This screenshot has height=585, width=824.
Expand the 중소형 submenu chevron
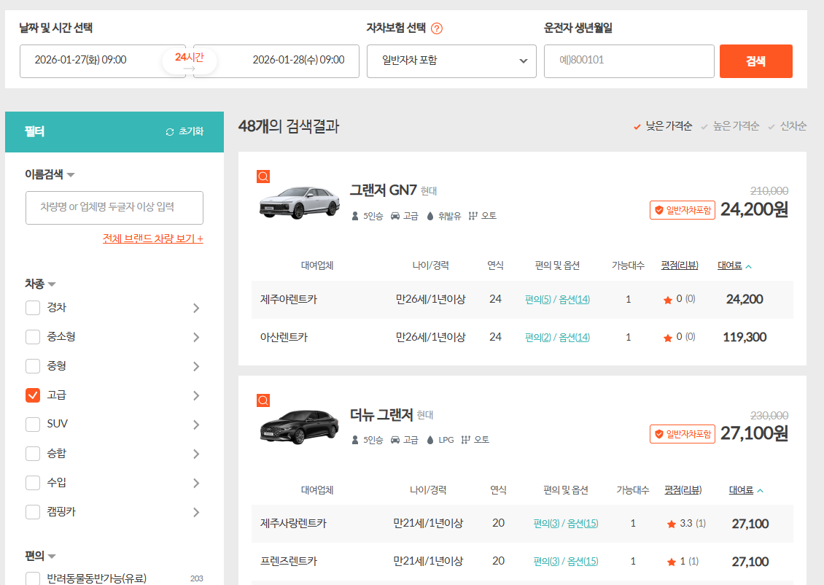tap(196, 337)
